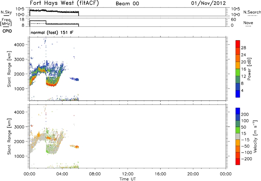
Task: Select the "N.Search" legend label
Action: [x=252, y=12]
